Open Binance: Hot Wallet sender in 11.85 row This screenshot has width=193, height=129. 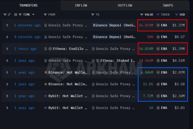[68, 84]
